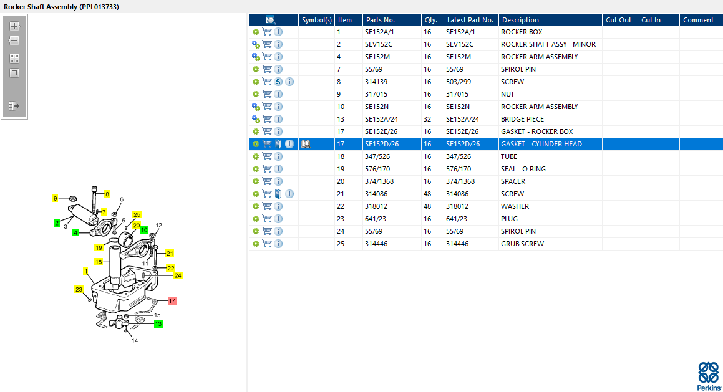Select callout 18 in the diagram
Image resolution: width=723 pixels, height=392 pixels.
coord(99,262)
